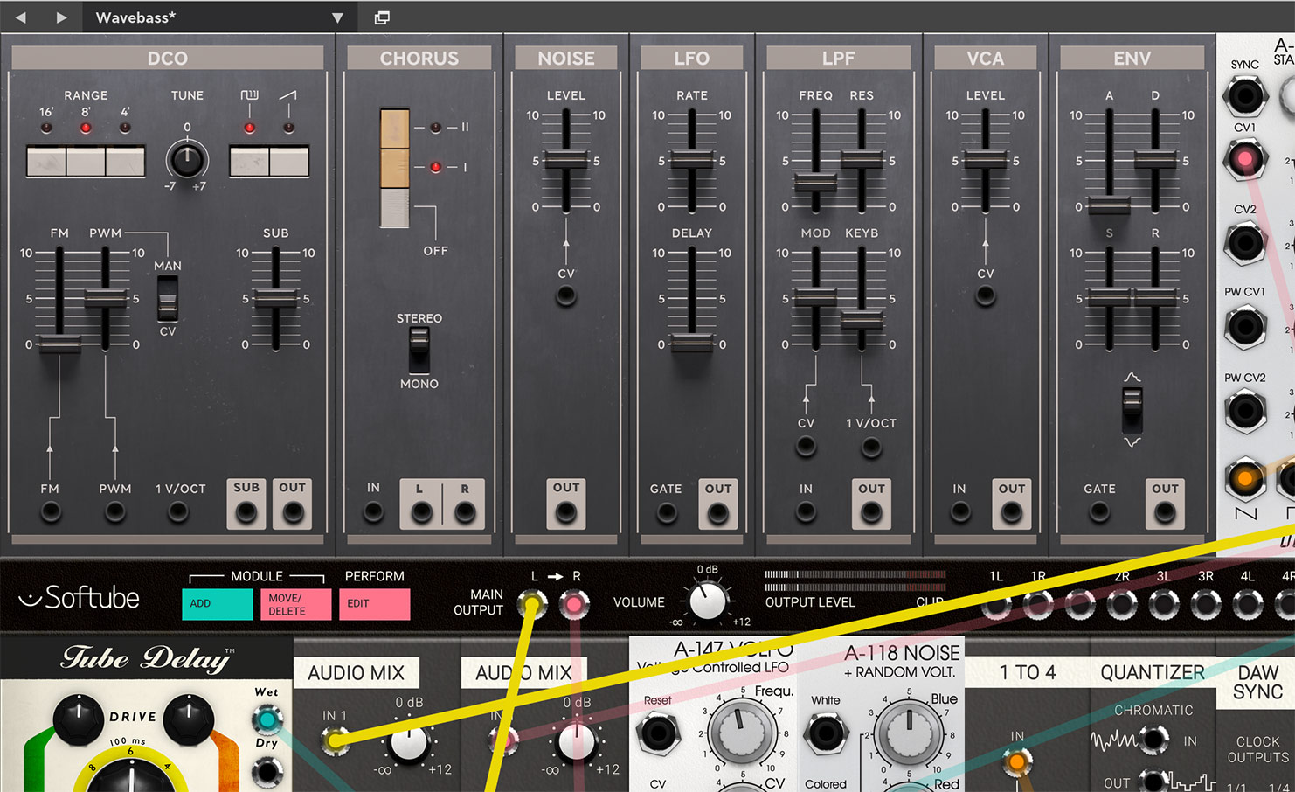
Task: Click the ENV Sustain slider handle
Action: point(1109,297)
